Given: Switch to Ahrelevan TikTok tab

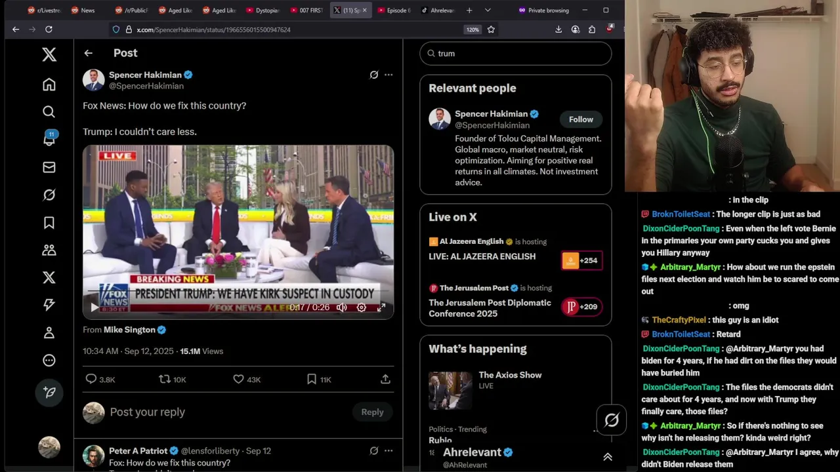Looking at the screenshot, I should click(x=438, y=10).
